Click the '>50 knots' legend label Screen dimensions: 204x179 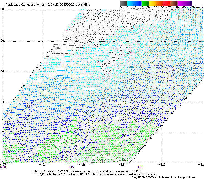pyautogui.click(x=196, y=7)
